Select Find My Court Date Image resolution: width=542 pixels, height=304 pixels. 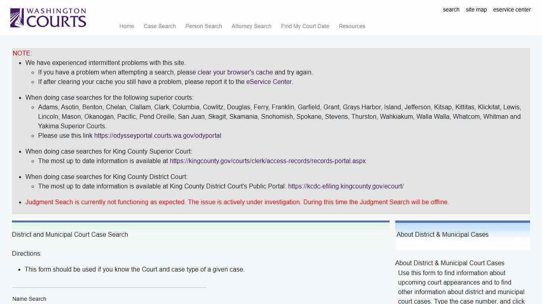[305, 26]
